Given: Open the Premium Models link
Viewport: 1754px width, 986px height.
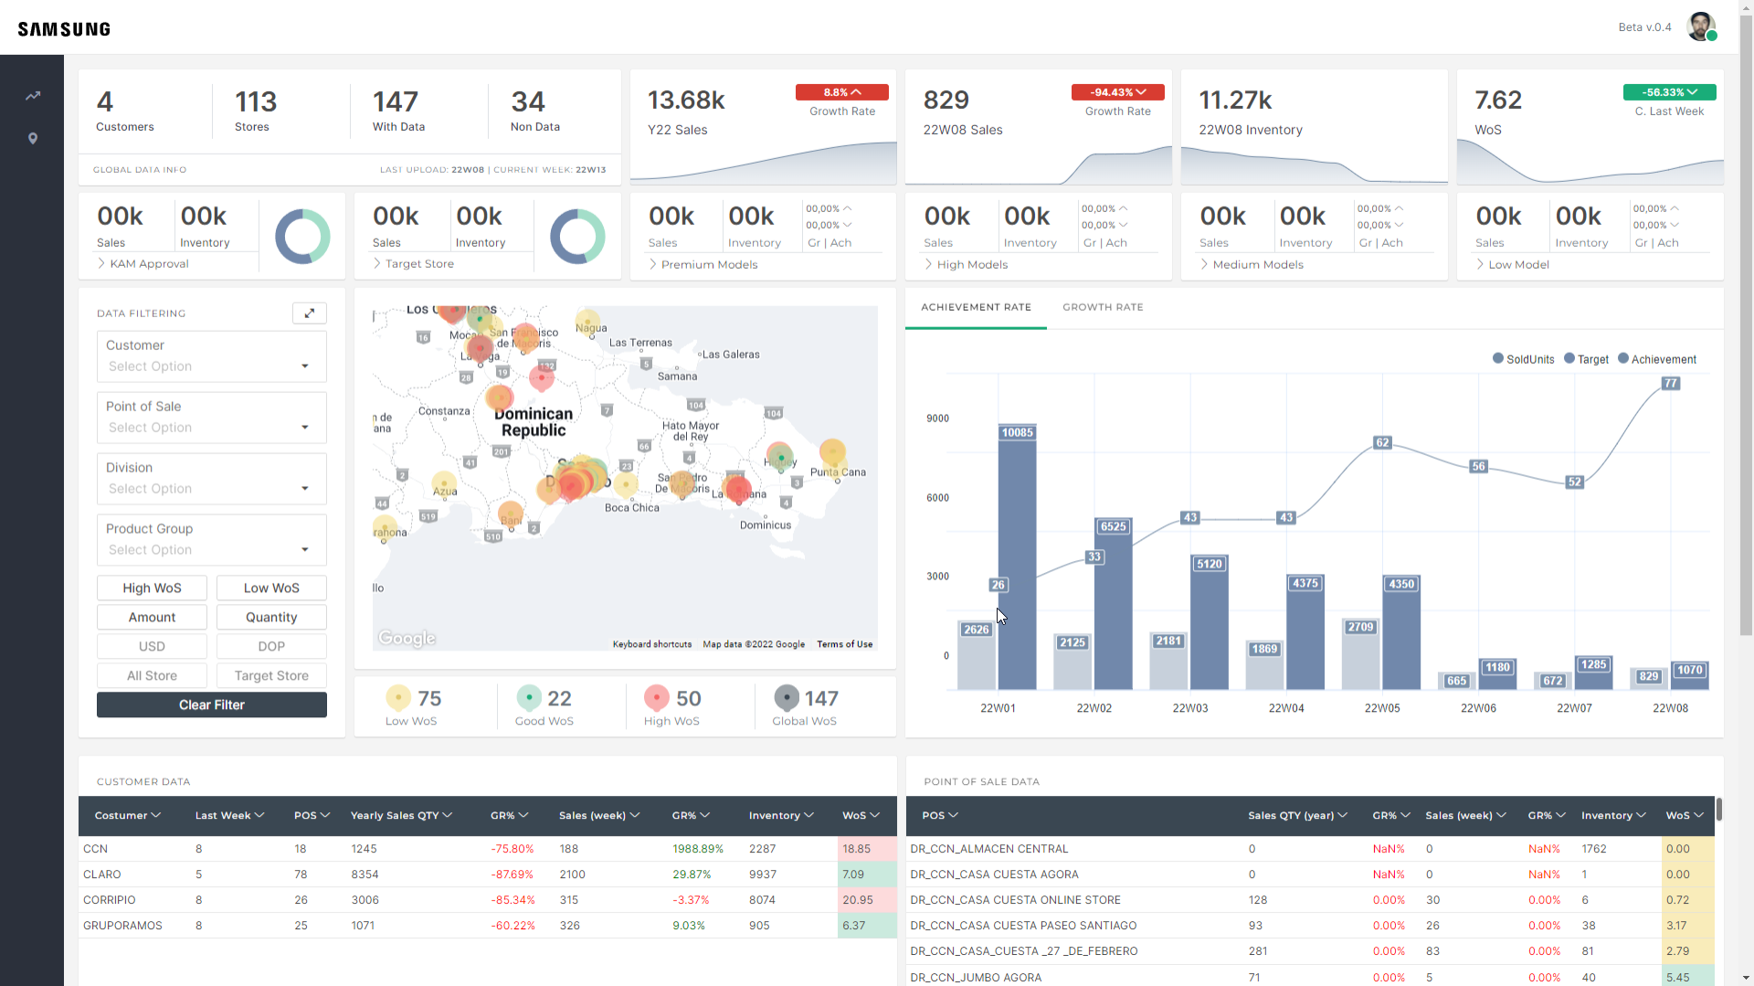Looking at the screenshot, I should click(709, 265).
